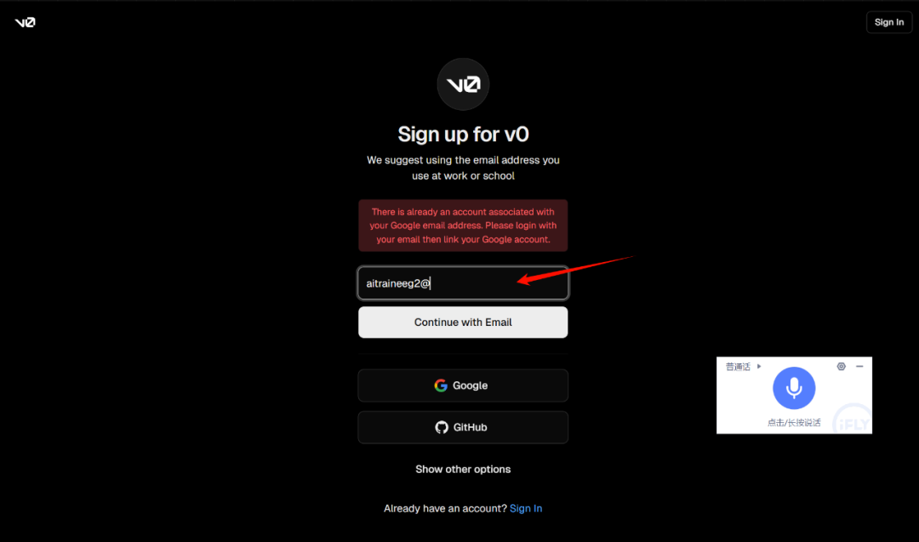The height and width of the screenshot is (542, 919).
Task: Click the blue microphone button
Action: point(794,388)
